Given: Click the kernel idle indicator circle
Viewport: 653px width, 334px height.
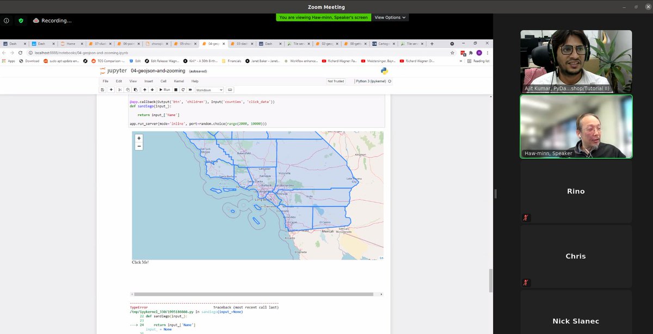Looking at the screenshot, I should click(390, 81).
